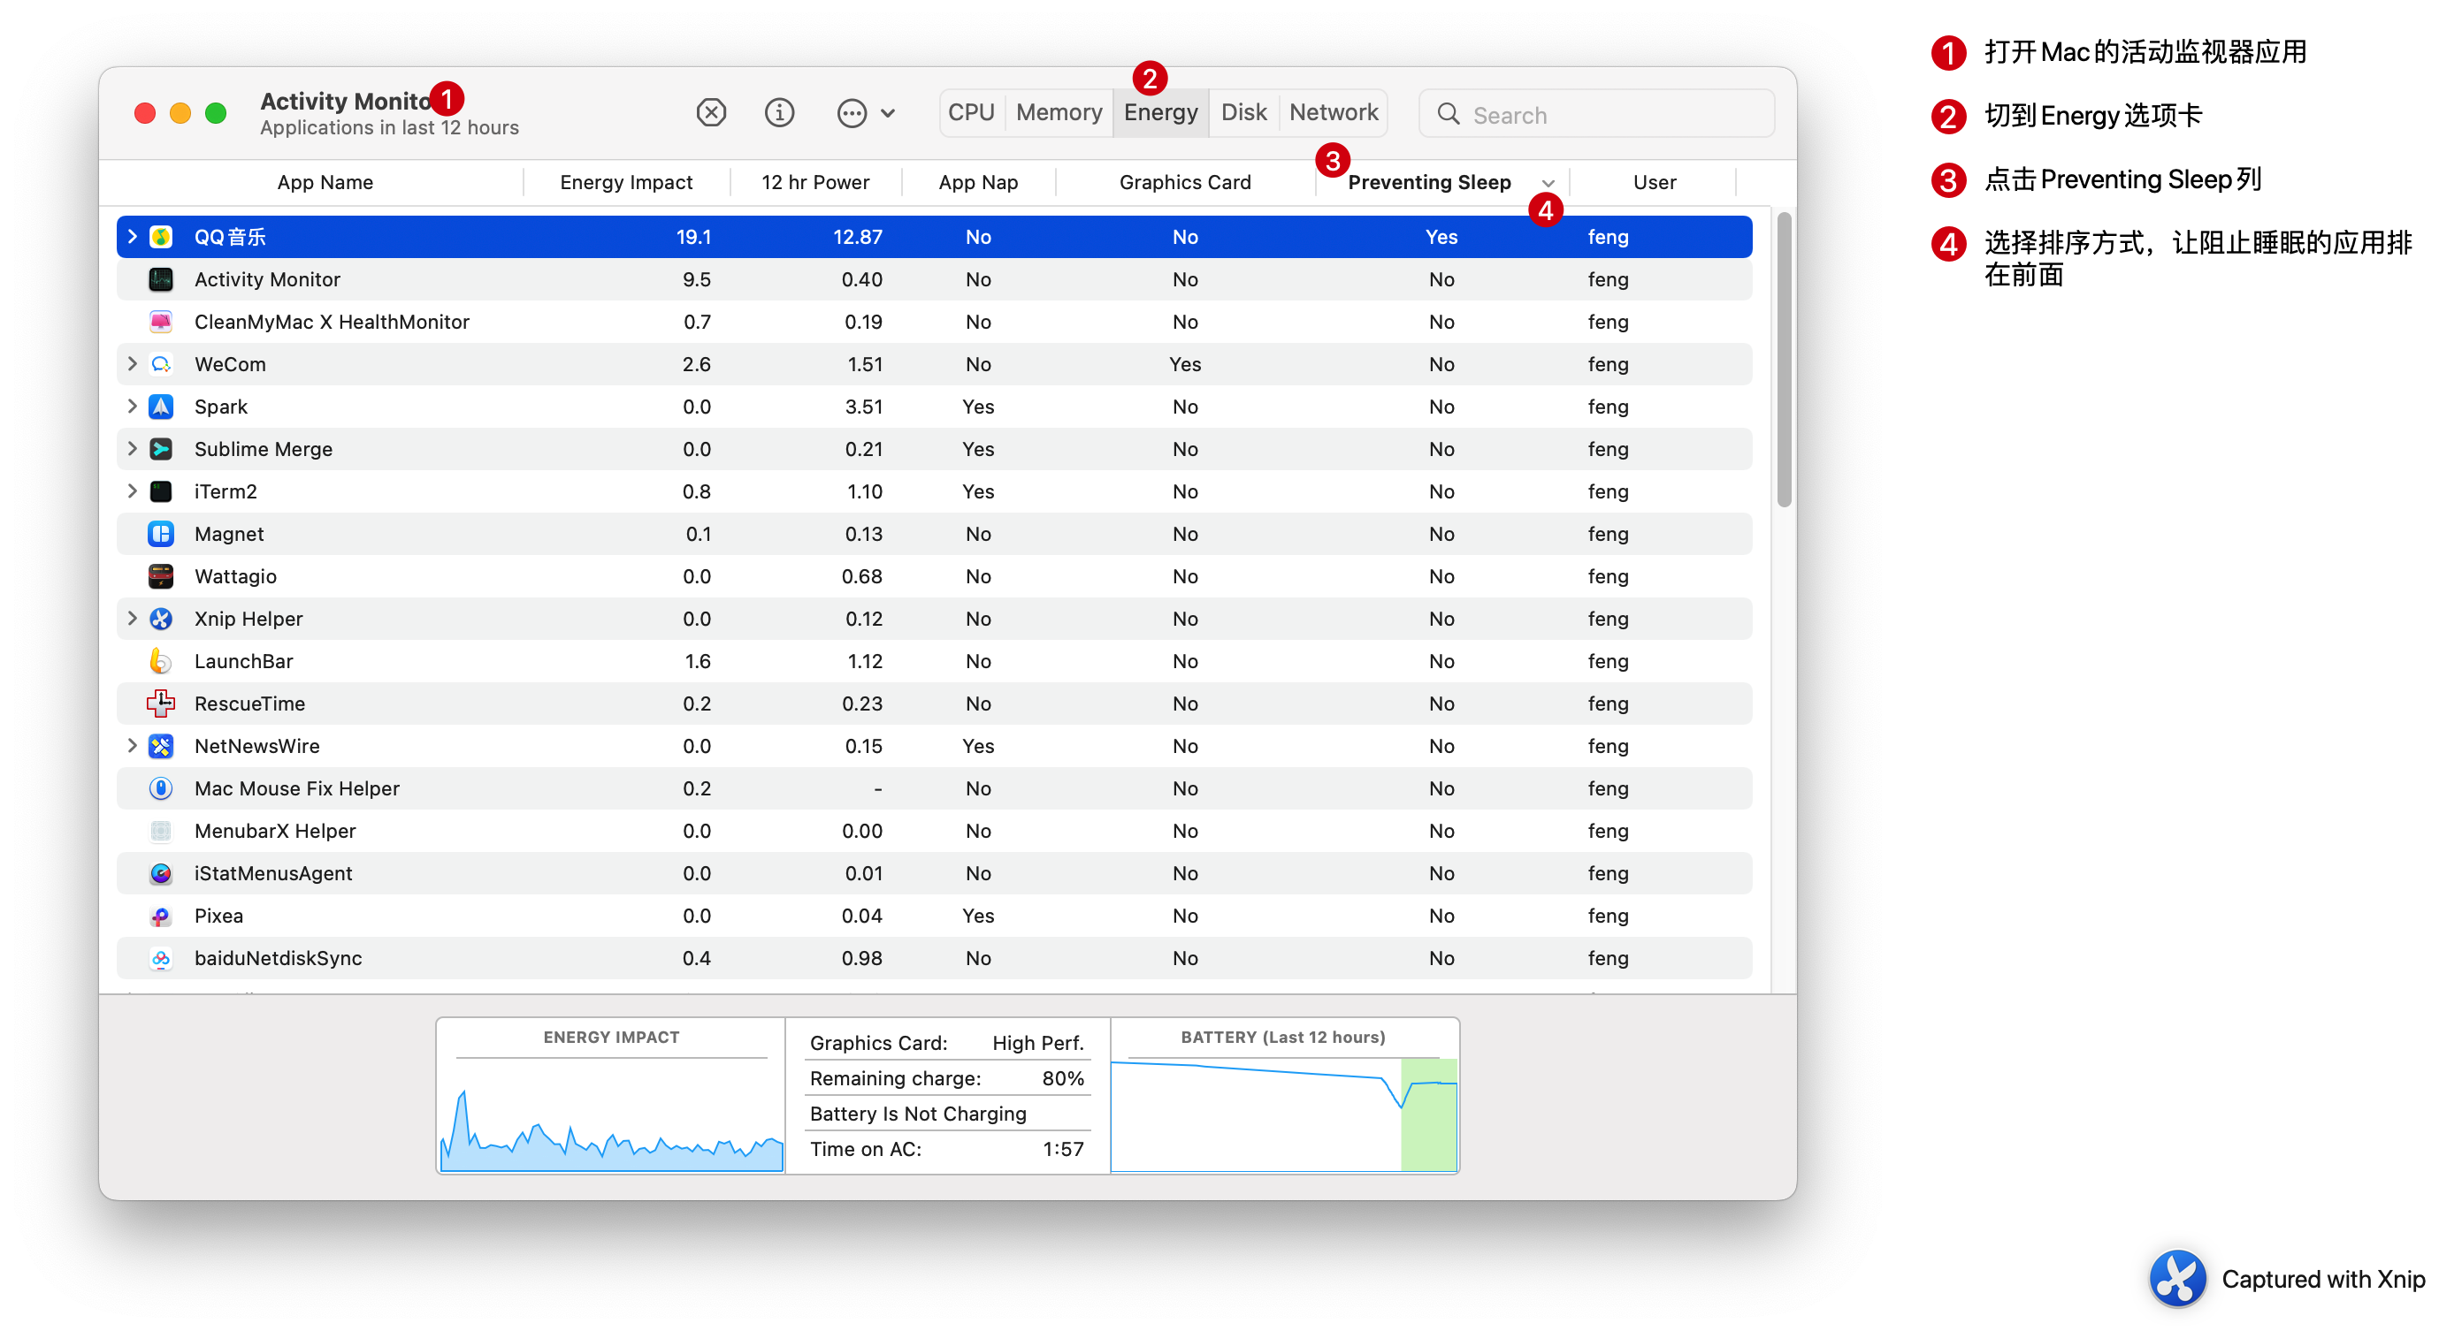This screenshot has height=1331, width=2462.
Task: Open the process info inspector icon
Action: pyautogui.click(x=779, y=113)
